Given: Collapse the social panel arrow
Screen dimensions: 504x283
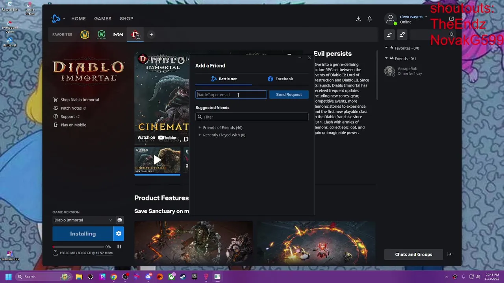Looking at the screenshot, I should [x=449, y=254].
